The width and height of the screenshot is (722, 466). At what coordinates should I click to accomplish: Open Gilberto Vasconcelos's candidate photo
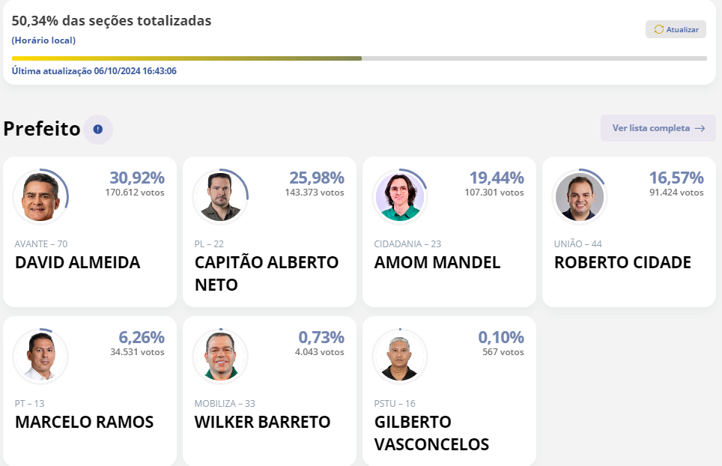(x=400, y=356)
